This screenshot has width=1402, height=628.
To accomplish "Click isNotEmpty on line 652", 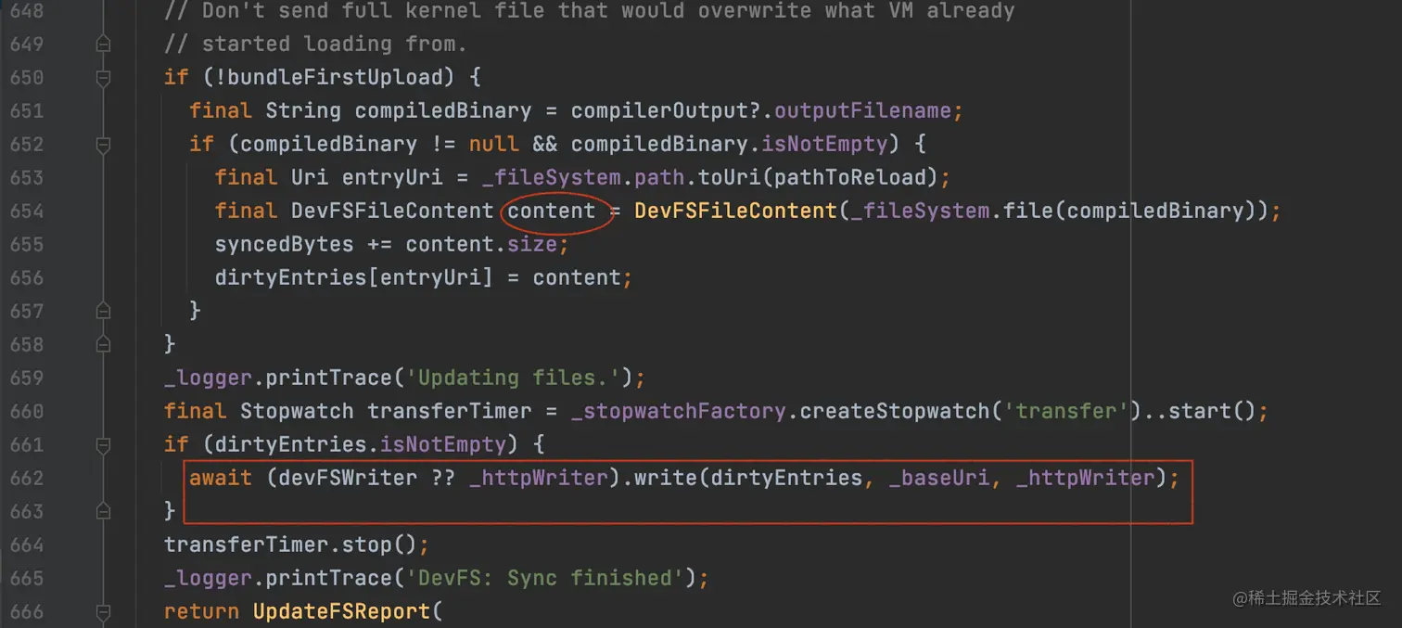I will 824,144.
